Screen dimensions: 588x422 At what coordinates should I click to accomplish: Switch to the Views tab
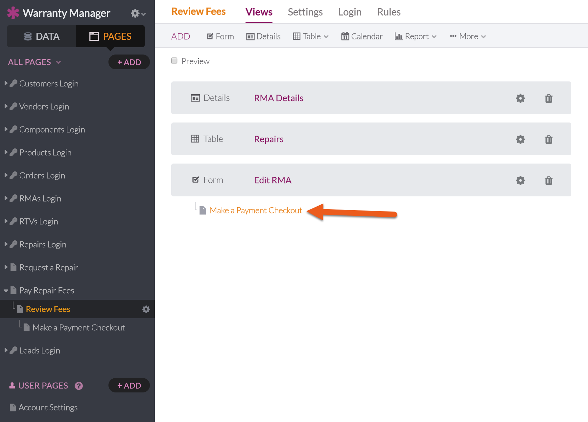(x=259, y=12)
